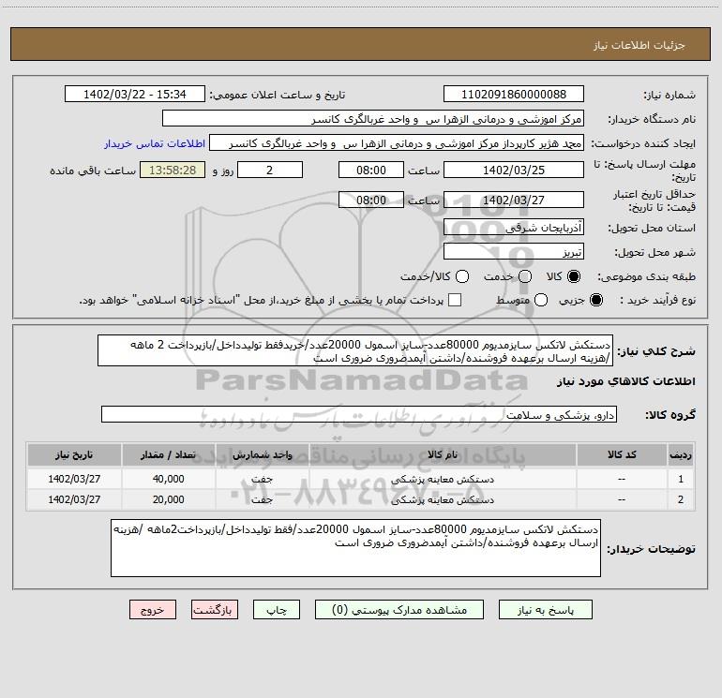
Task: Click quantity 40,000 in row 1
Action: pyautogui.click(x=168, y=479)
